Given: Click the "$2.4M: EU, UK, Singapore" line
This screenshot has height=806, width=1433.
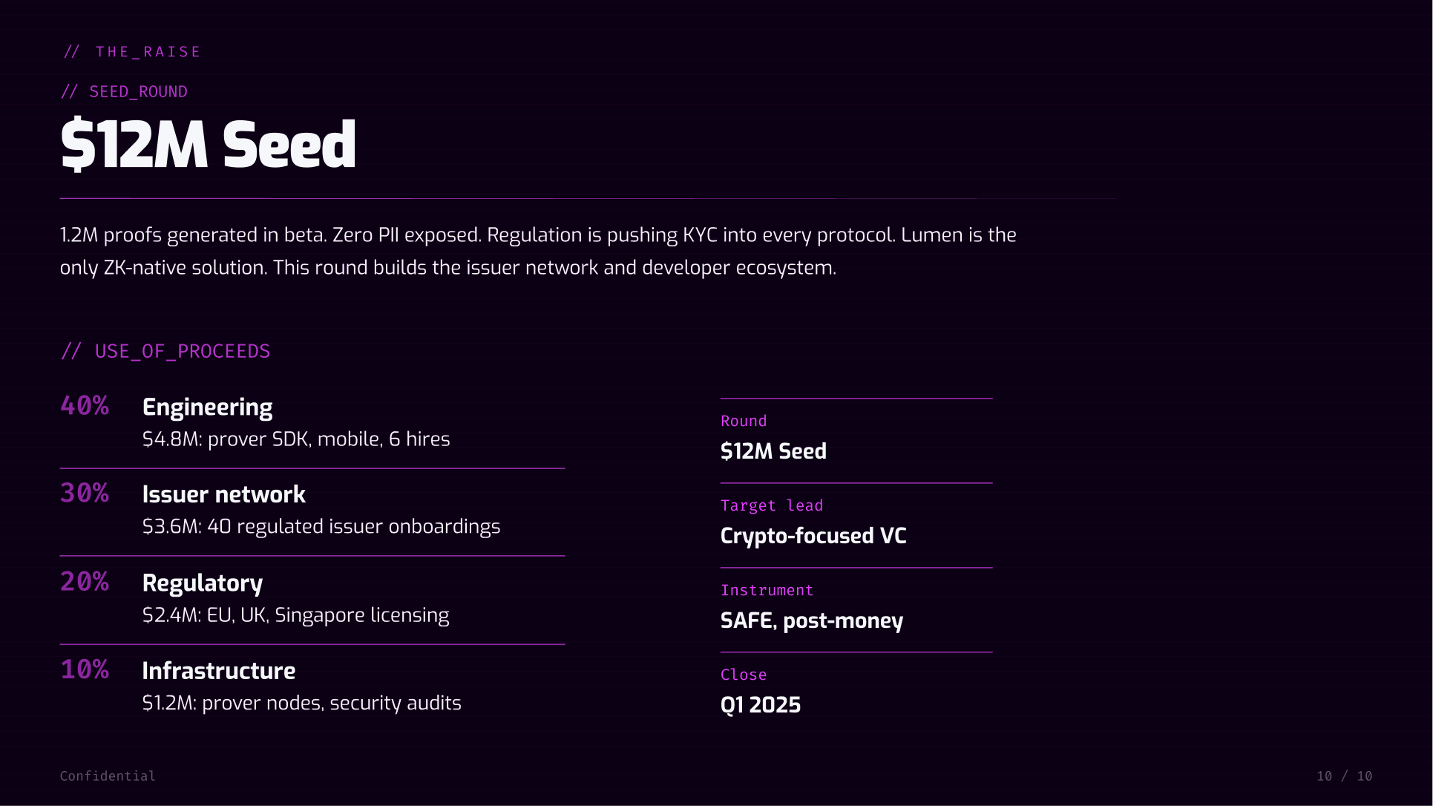Looking at the screenshot, I should 295,615.
